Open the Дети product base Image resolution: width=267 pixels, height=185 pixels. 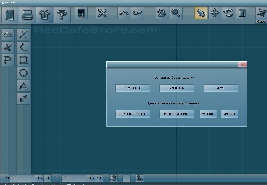(x=221, y=88)
